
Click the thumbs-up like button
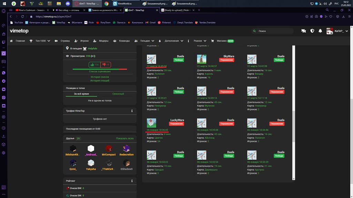94,65
